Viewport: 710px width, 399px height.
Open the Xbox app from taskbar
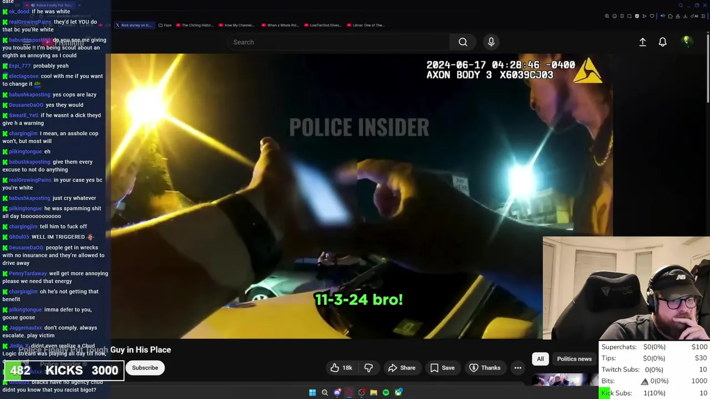tap(398, 392)
